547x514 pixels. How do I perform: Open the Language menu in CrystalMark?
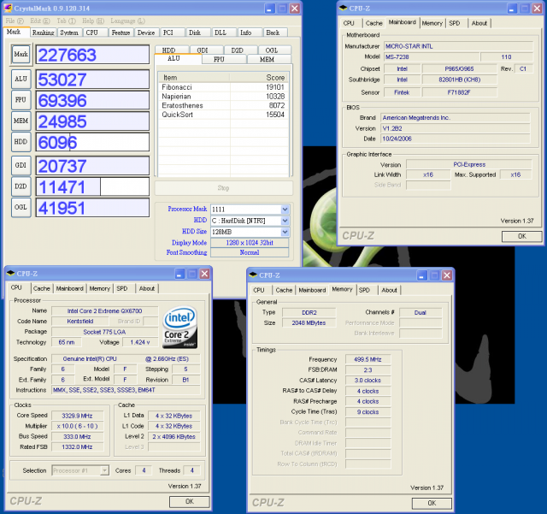tap(127, 21)
